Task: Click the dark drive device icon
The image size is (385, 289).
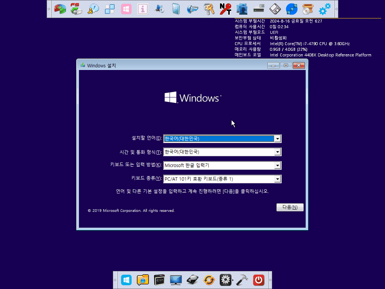Action: click(259, 9)
